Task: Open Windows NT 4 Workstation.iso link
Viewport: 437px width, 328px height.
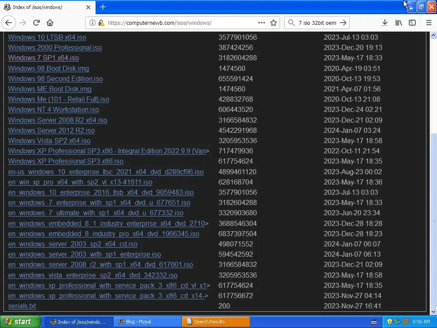Action: click(x=53, y=110)
